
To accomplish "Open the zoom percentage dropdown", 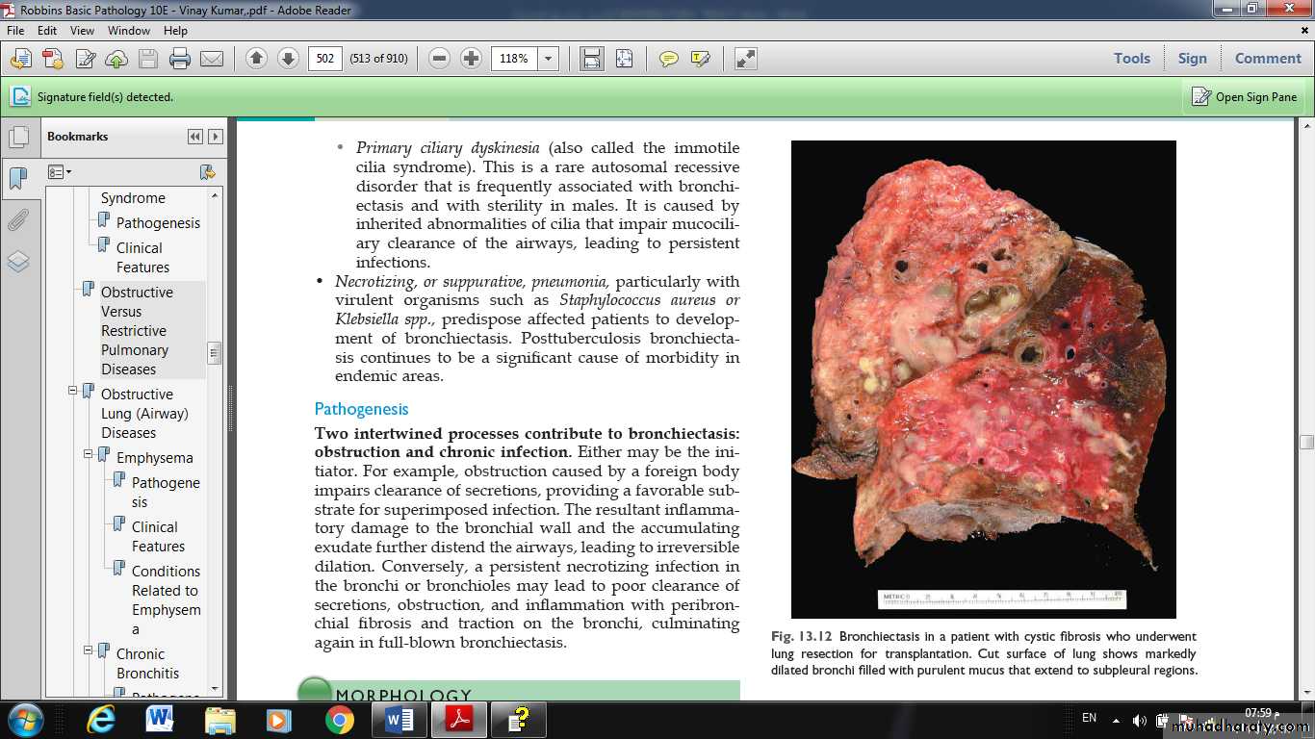I will click(549, 59).
